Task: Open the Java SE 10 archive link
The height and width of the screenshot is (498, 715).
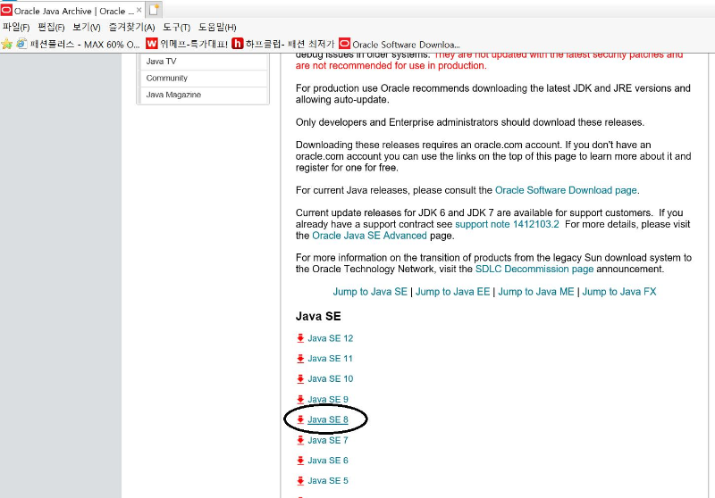Action: [x=330, y=378]
